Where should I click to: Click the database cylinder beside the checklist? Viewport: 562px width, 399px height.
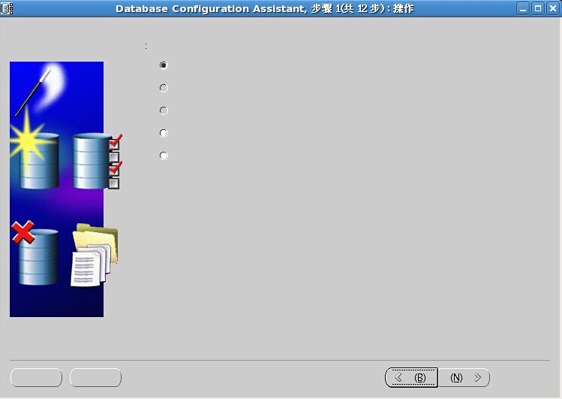[x=92, y=161]
